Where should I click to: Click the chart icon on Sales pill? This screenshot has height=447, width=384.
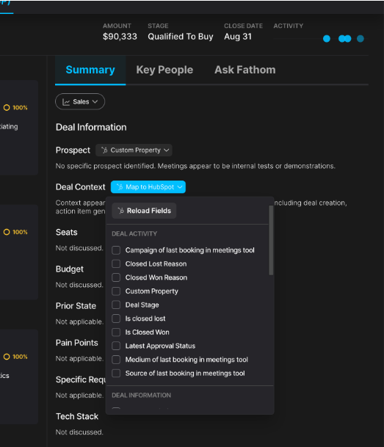66,102
